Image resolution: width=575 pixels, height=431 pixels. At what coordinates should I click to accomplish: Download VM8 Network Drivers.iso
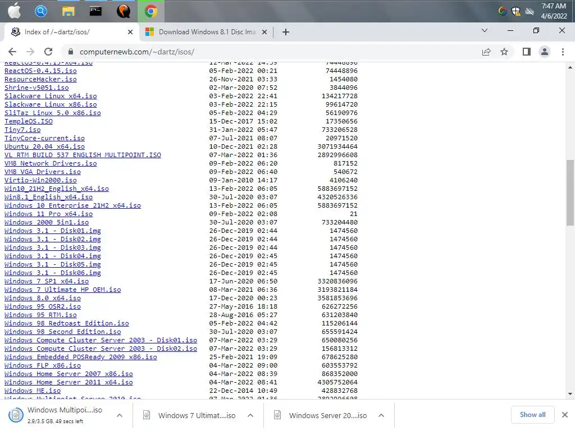pyautogui.click(x=51, y=163)
